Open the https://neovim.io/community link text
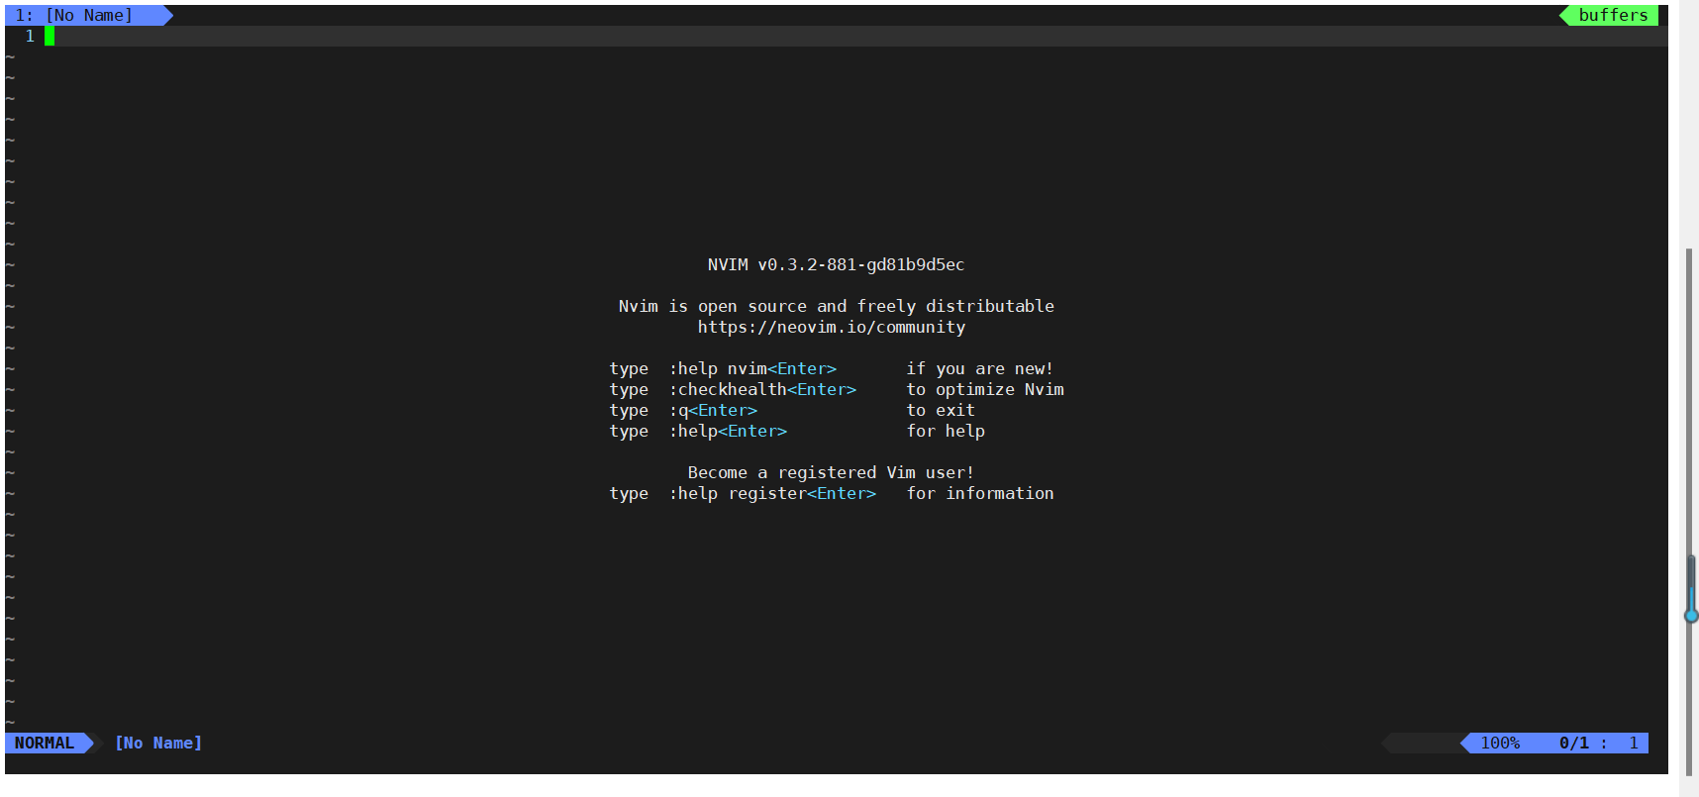 [831, 327]
